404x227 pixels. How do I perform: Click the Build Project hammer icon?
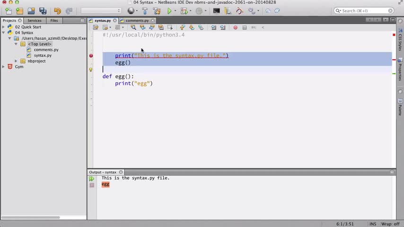(145, 11)
